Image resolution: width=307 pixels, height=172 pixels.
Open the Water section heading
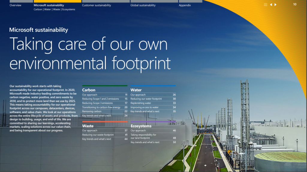point(136,90)
